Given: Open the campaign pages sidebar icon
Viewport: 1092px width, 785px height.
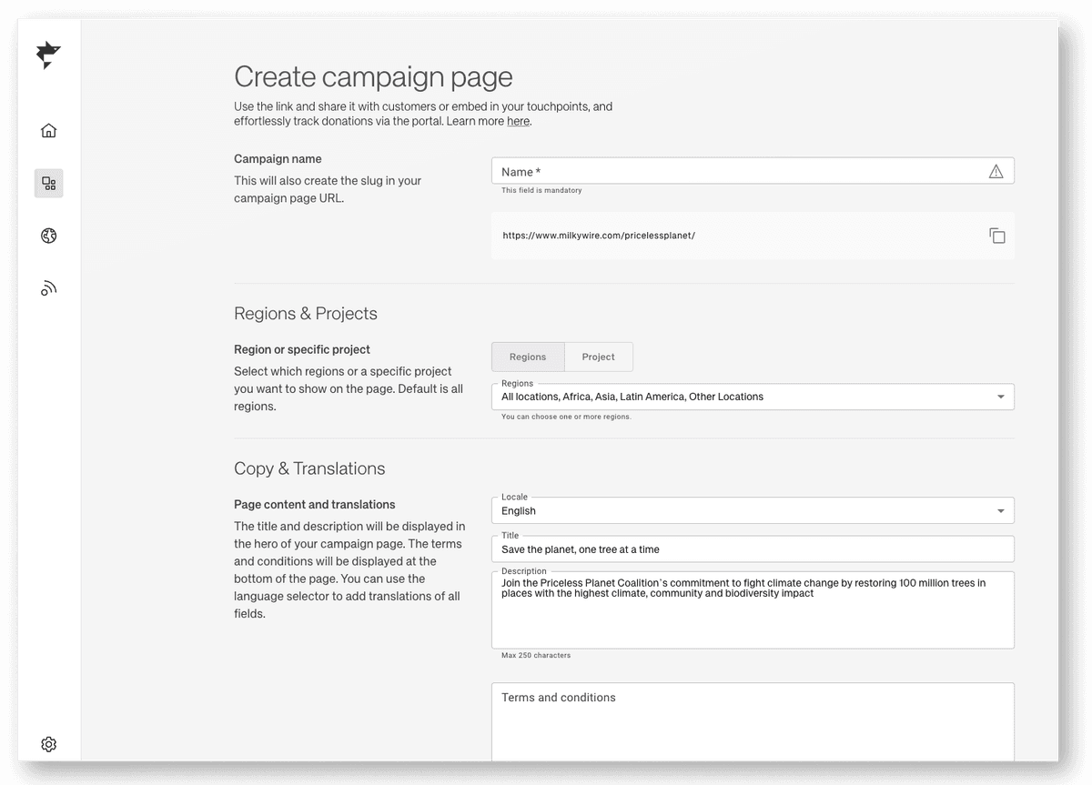Looking at the screenshot, I should 49,183.
